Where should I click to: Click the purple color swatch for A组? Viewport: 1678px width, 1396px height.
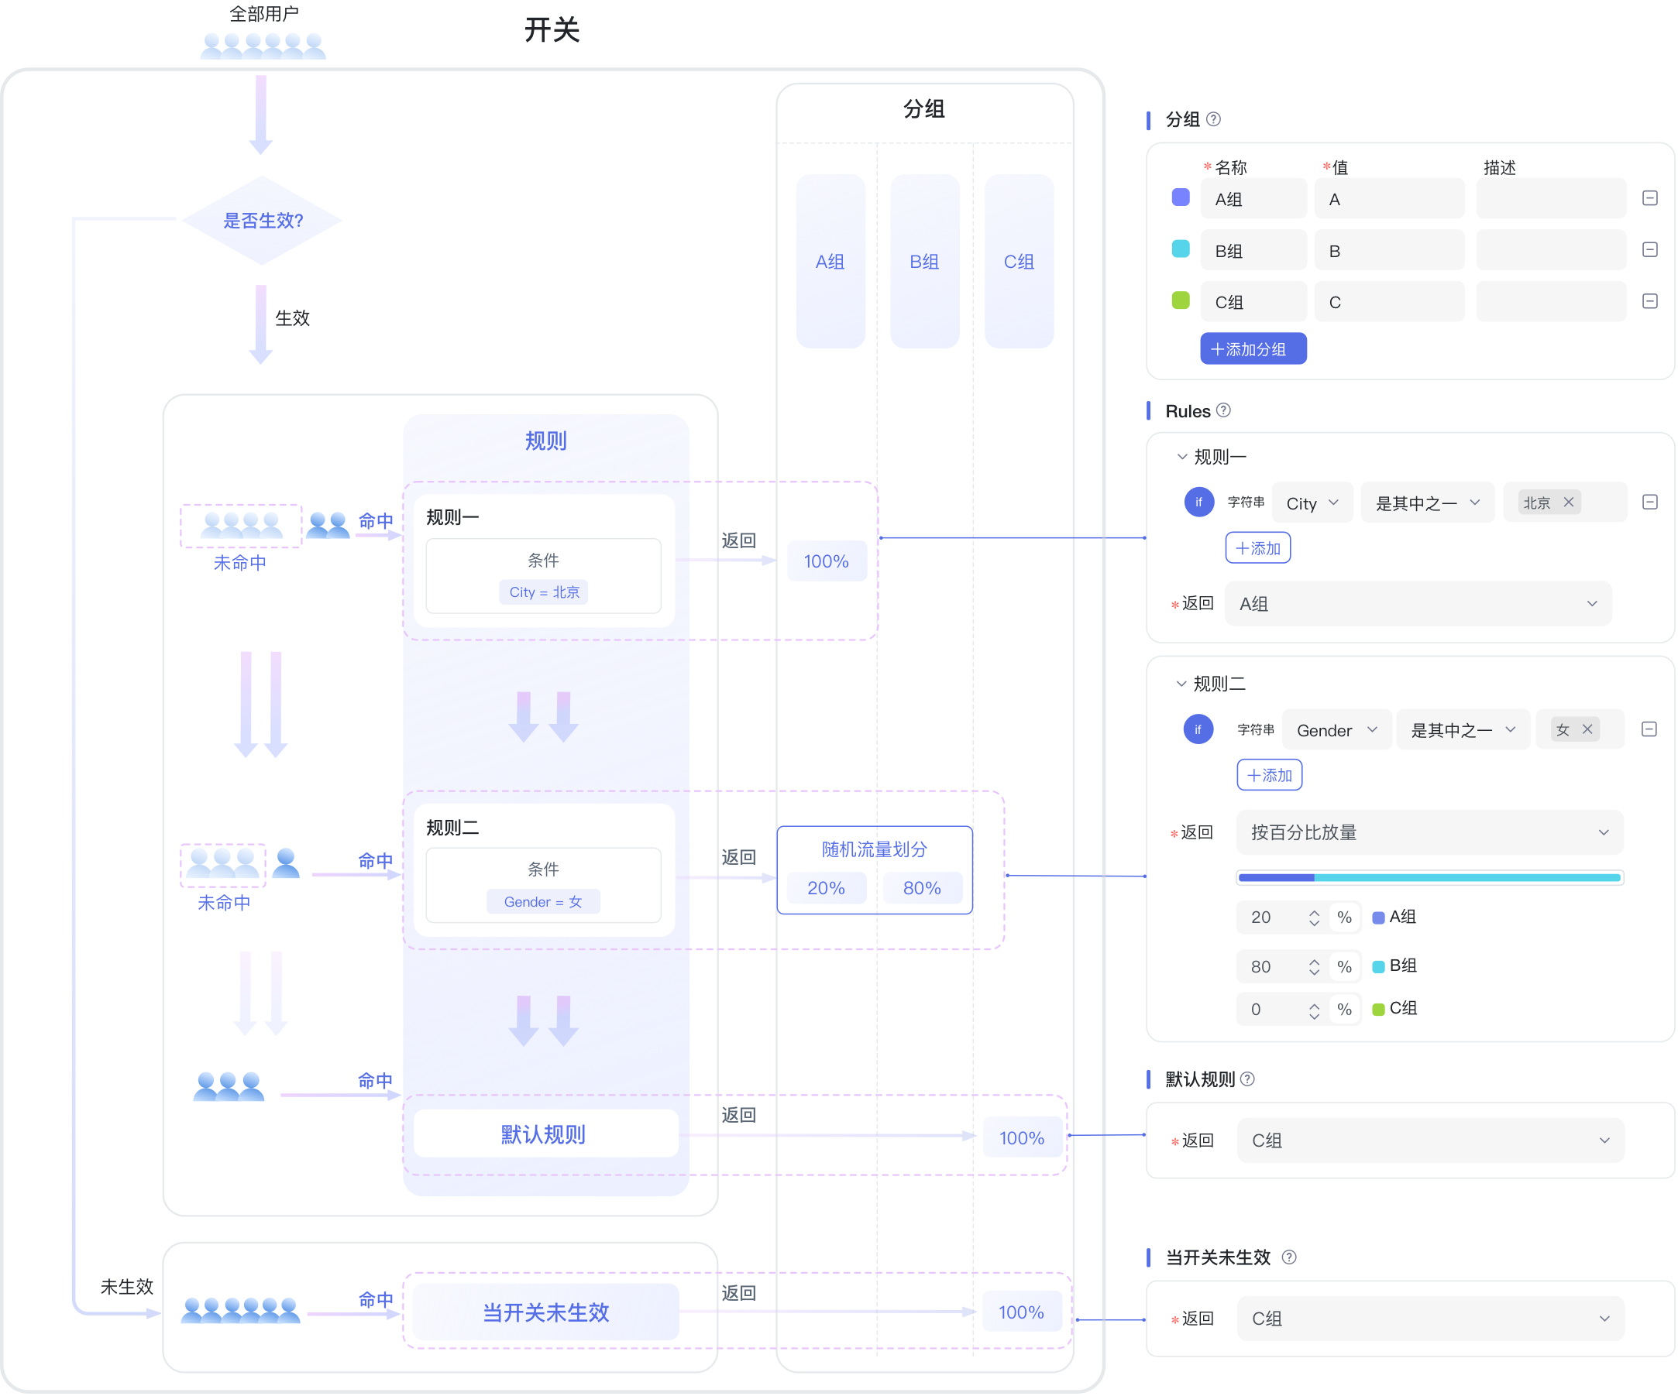(1180, 198)
